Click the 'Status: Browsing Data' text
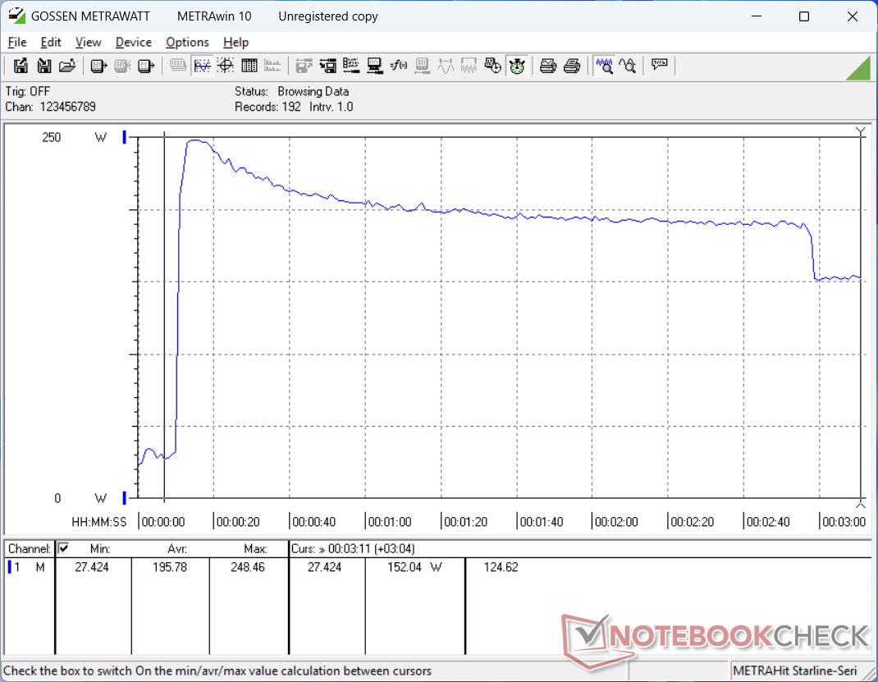The height and width of the screenshot is (682, 878). coord(292,91)
